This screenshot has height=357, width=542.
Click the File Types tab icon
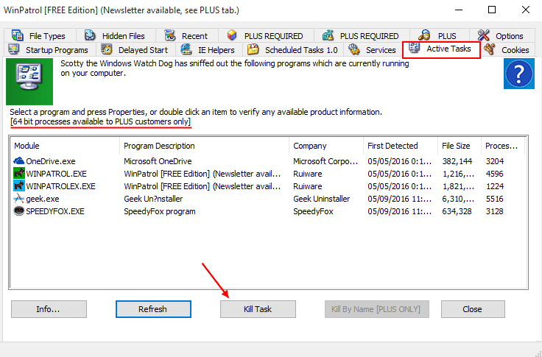[17, 35]
